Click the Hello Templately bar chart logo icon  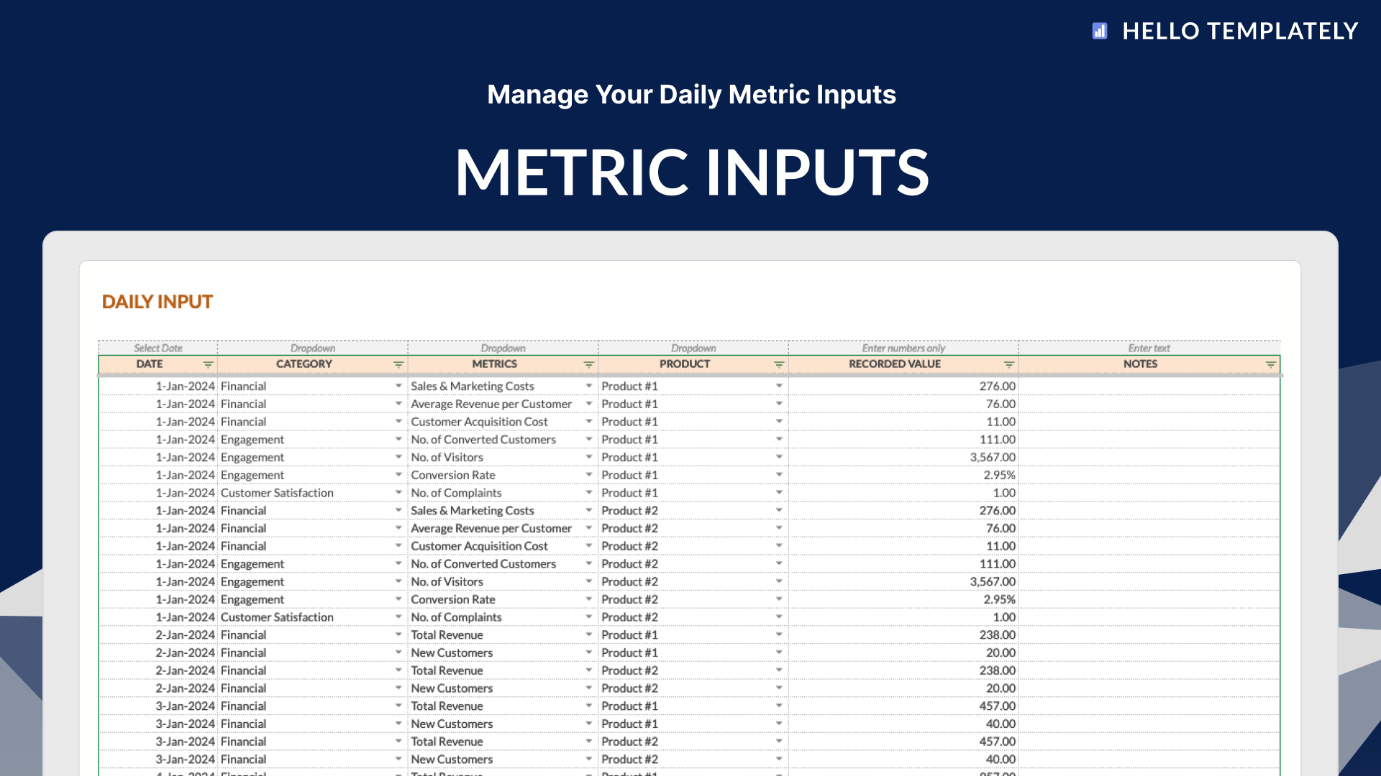pyautogui.click(x=1099, y=31)
